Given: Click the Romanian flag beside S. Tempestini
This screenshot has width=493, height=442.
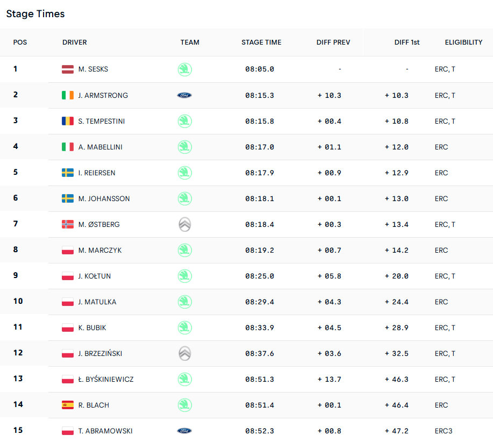Looking at the screenshot, I should point(68,121).
